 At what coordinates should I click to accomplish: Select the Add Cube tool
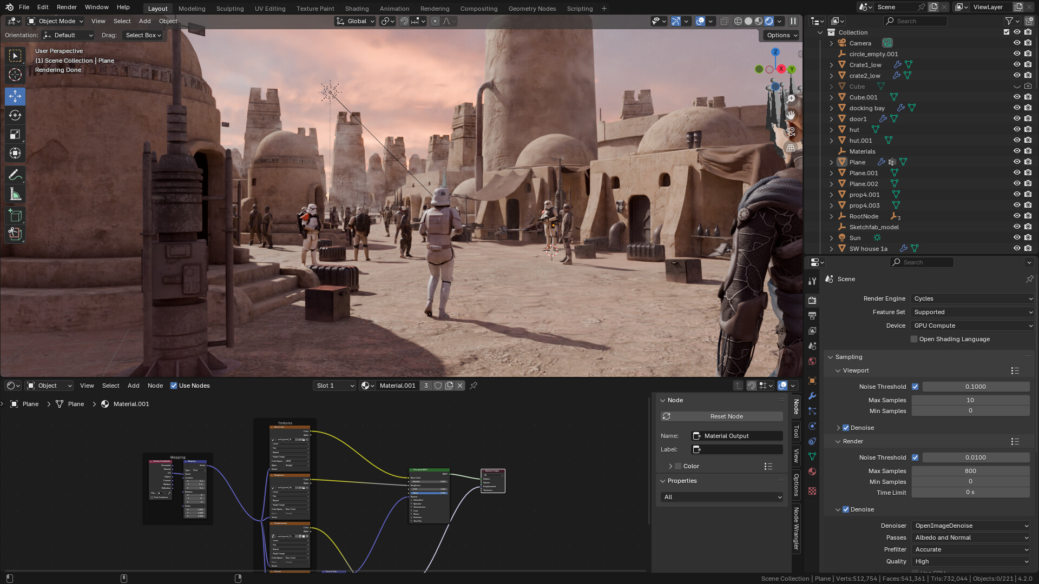(x=15, y=215)
